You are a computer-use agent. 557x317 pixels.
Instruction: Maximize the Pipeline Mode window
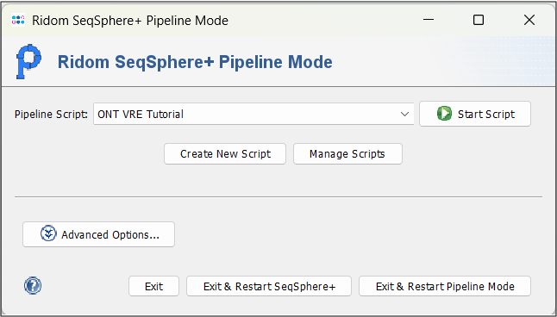pyautogui.click(x=479, y=20)
